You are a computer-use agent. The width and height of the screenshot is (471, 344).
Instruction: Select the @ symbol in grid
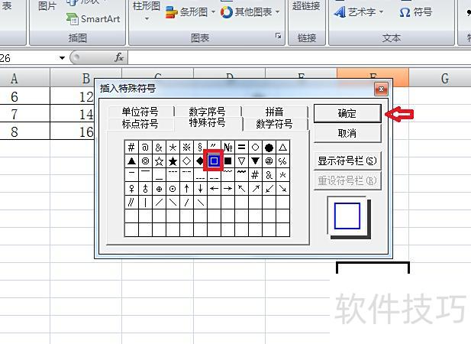click(145, 148)
